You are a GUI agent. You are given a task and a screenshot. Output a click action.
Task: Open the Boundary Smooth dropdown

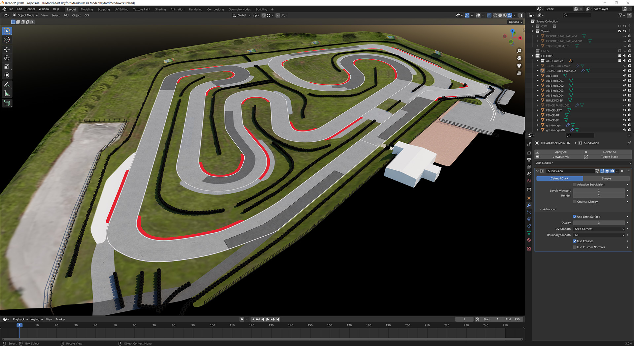pos(599,235)
